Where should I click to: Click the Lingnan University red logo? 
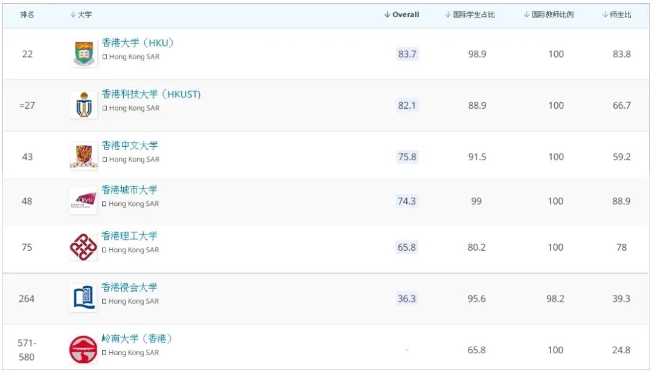pyautogui.click(x=83, y=350)
